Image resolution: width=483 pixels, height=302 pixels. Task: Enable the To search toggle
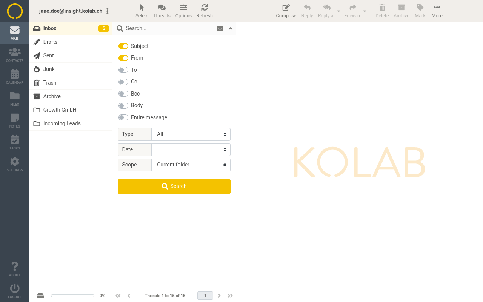[x=123, y=70]
